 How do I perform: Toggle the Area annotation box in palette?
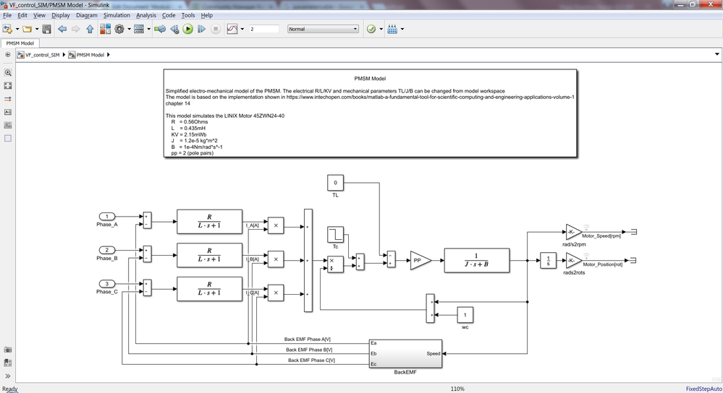(x=8, y=138)
